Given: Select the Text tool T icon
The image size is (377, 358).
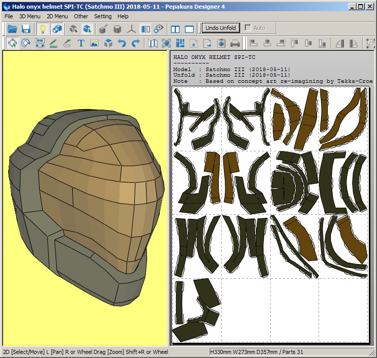Looking at the screenshot, I should tap(81, 43).
